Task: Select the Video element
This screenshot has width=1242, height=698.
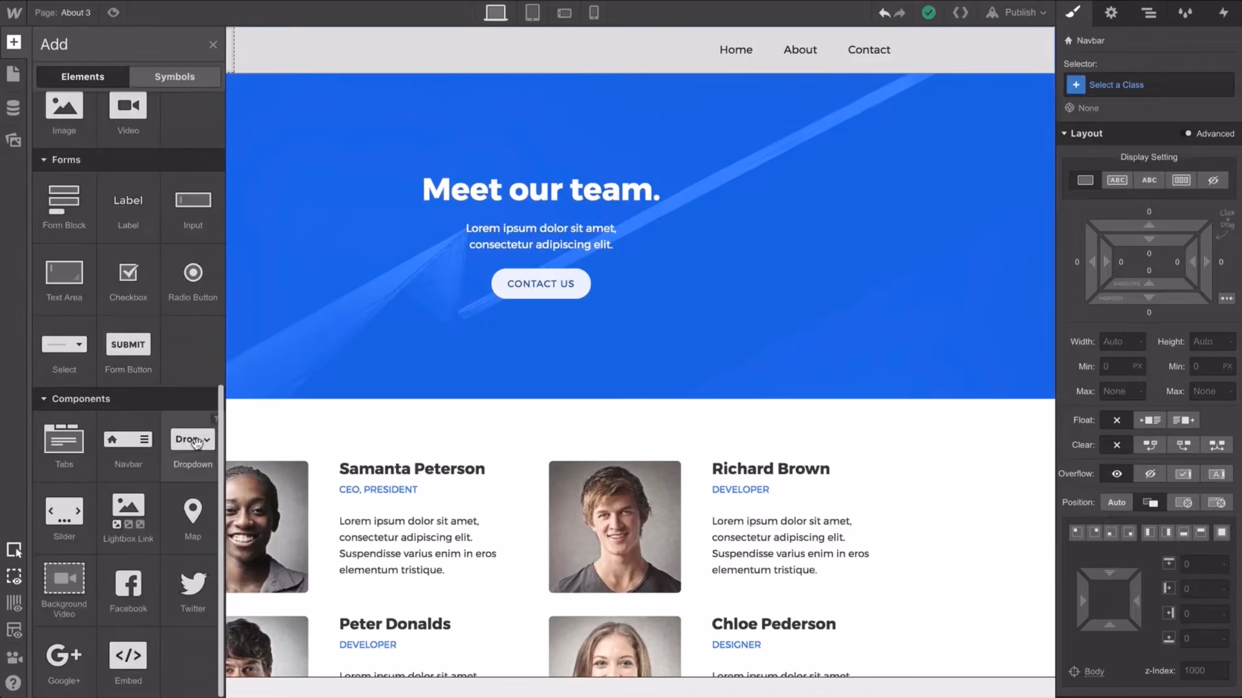Action: pos(128,114)
